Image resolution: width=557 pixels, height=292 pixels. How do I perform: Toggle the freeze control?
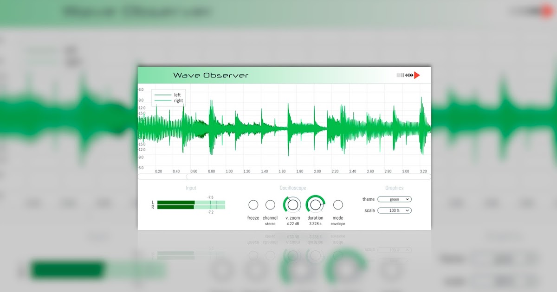click(x=253, y=204)
